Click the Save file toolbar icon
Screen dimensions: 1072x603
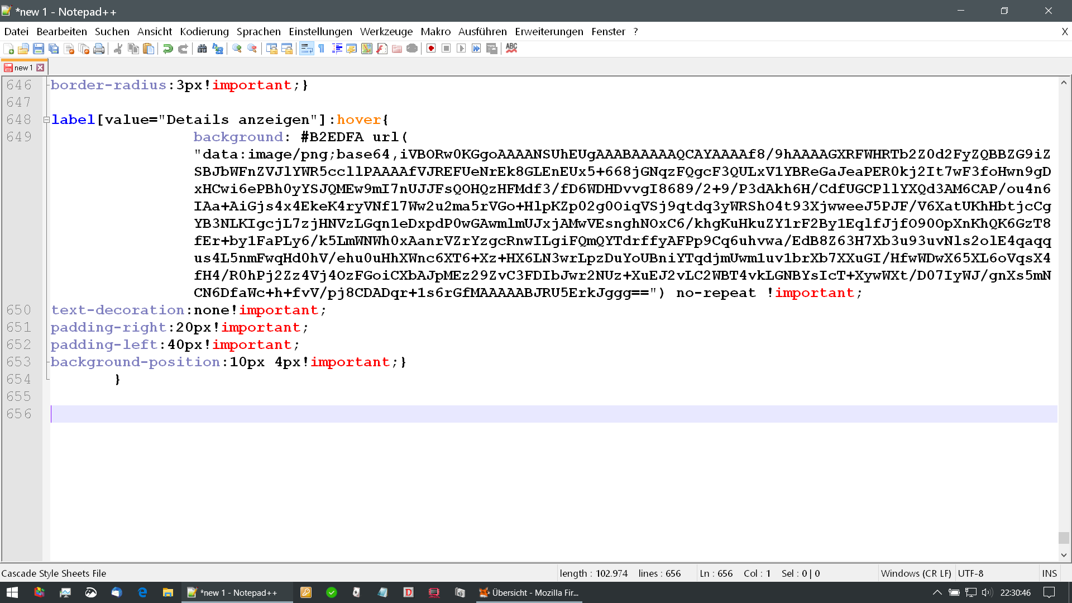click(x=39, y=49)
